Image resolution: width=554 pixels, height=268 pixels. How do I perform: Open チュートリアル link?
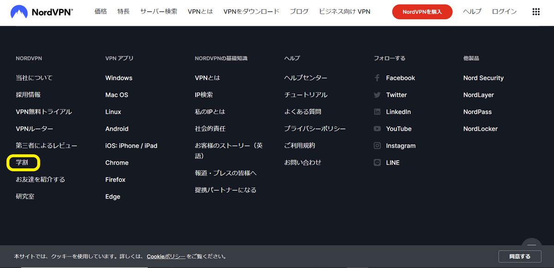[x=306, y=95]
